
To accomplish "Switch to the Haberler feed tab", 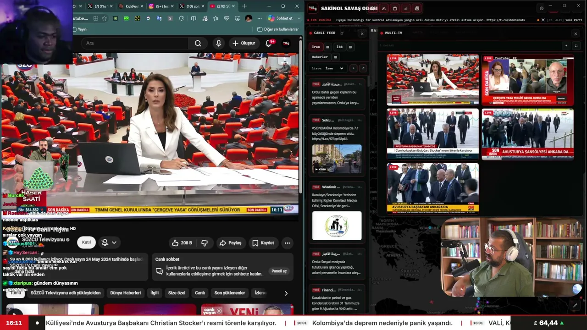I will [320, 57].
